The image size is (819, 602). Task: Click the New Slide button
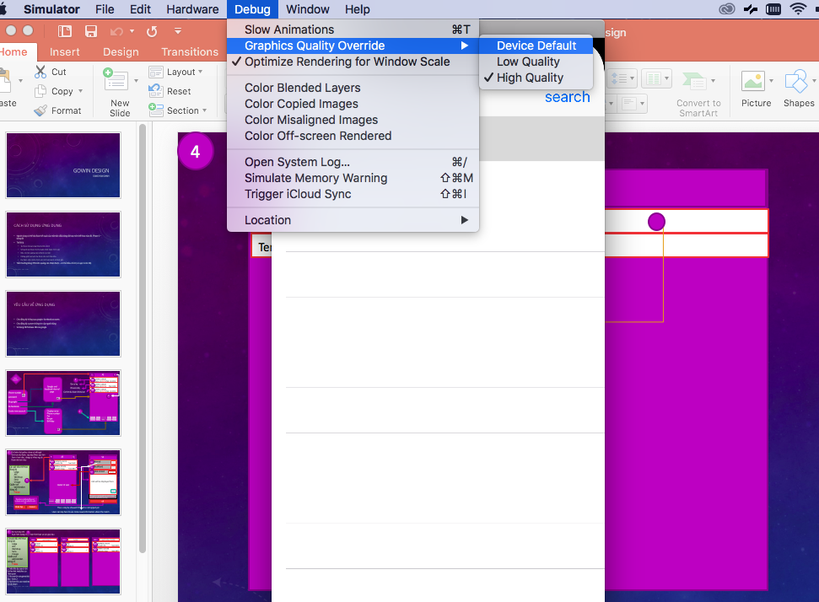pyautogui.click(x=117, y=93)
